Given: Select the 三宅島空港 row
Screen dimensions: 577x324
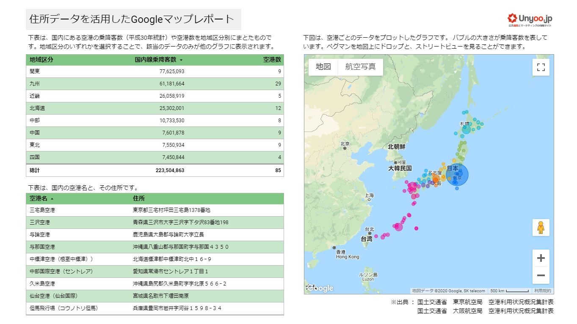Looking at the screenshot, I should point(155,210).
